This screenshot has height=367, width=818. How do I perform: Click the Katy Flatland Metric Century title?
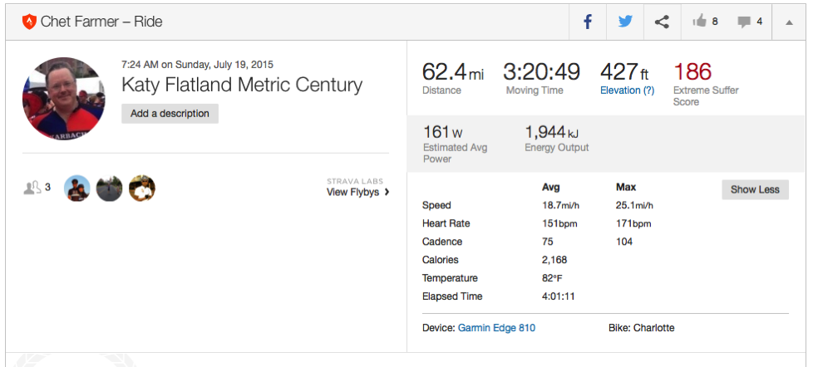click(x=242, y=85)
